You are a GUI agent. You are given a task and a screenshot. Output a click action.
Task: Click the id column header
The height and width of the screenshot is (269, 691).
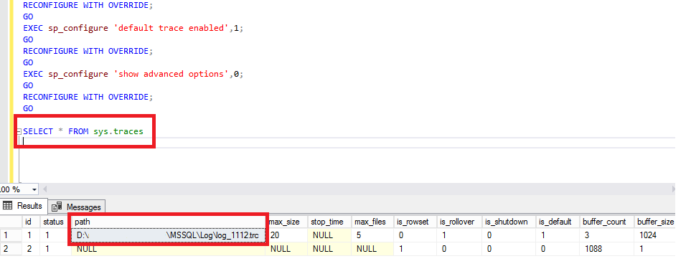(x=32, y=222)
